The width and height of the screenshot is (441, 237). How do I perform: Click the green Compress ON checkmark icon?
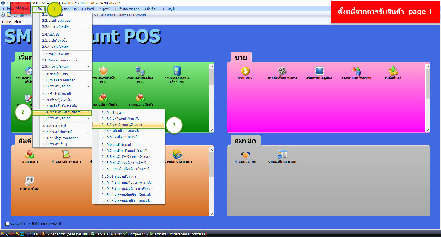(125, 234)
